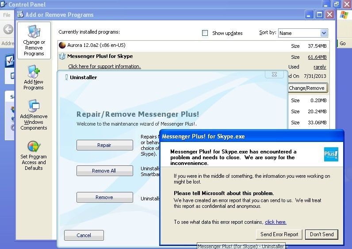Screen dimensions: 352x249
Task: Click the 0.20MB size value
Action: click(318, 100)
